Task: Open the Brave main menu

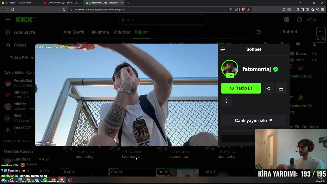Action: [323, 9]
